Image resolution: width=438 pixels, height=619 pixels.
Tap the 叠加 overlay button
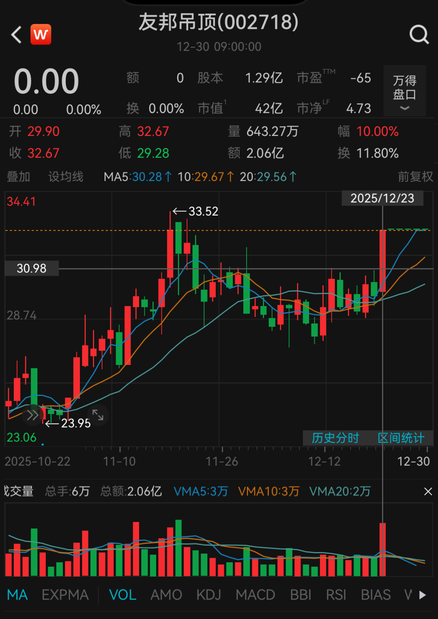(19, 177)
